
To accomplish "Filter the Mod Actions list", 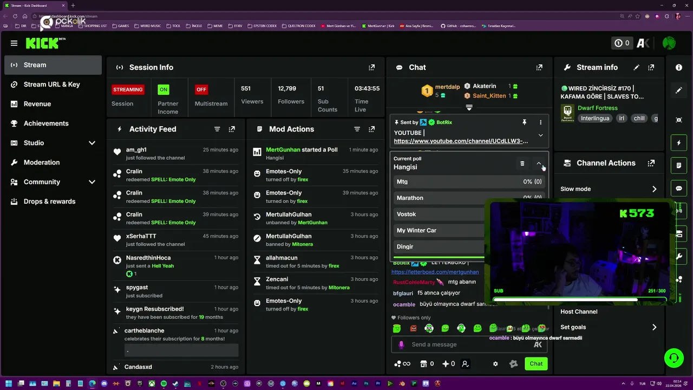I will pos(357,129).
